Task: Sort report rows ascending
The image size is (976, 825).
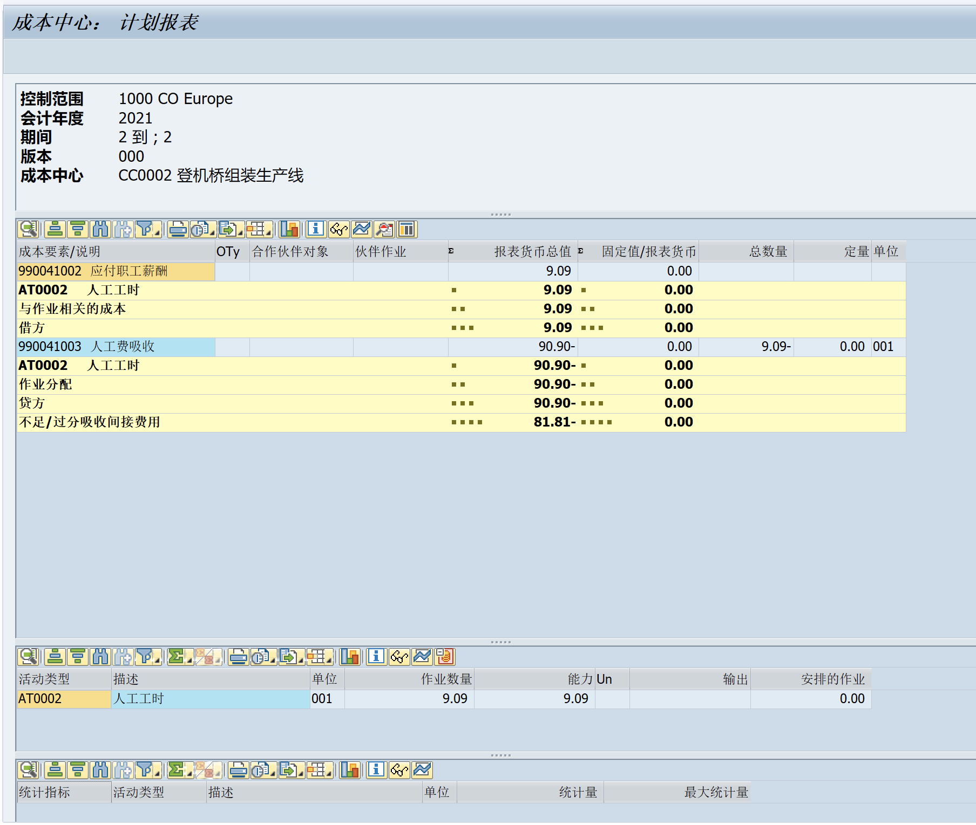Action: pyautogui.click(x=56, y=229)
